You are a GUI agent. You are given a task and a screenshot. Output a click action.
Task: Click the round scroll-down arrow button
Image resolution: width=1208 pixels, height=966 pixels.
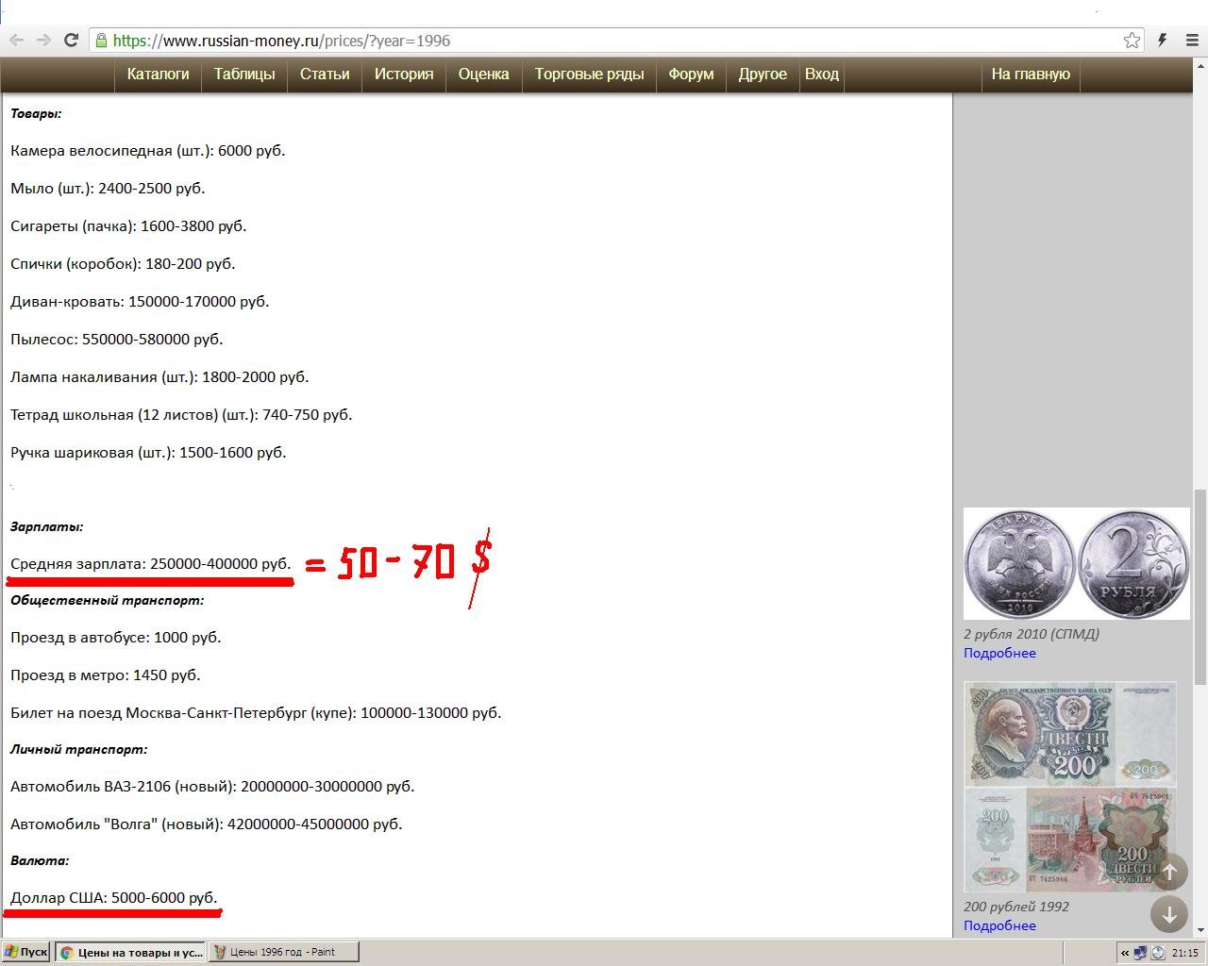click(x=1169, y=914)
